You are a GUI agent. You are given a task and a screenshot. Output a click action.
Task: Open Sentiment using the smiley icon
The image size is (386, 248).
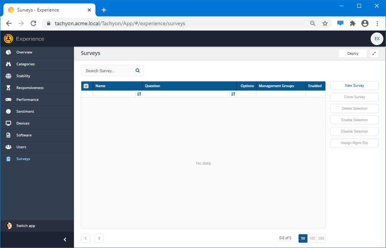click(8, 112)
